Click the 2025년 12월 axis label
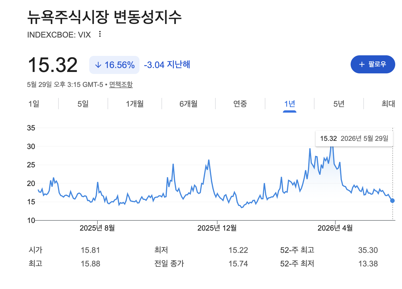Screen dimensions: 402x289 217,228
